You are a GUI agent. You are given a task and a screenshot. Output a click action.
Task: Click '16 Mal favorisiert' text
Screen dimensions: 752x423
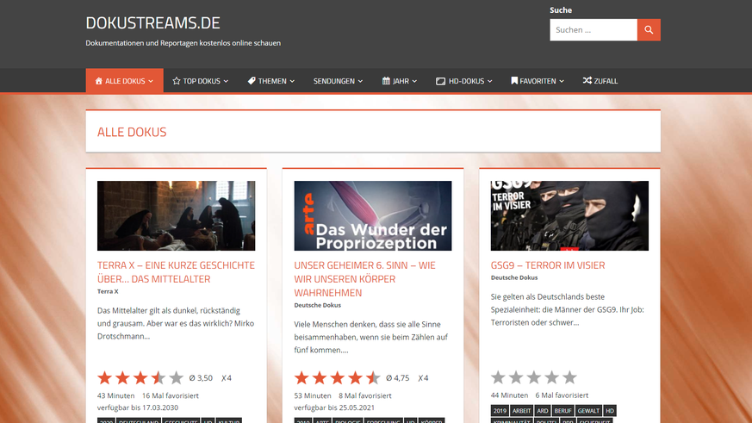[171, 395]
